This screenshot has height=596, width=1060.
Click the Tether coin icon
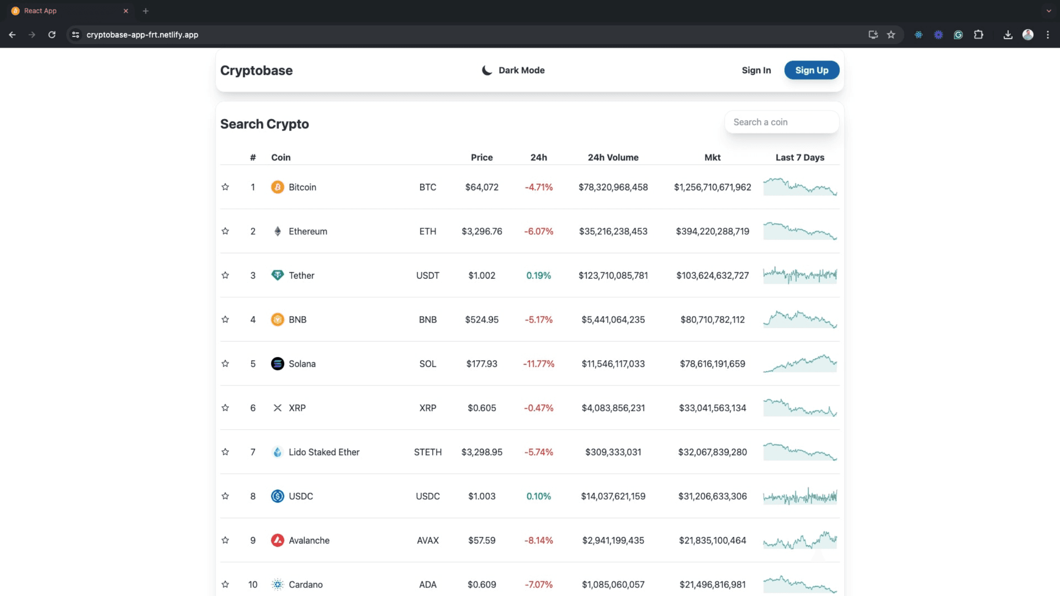[277, 275]
